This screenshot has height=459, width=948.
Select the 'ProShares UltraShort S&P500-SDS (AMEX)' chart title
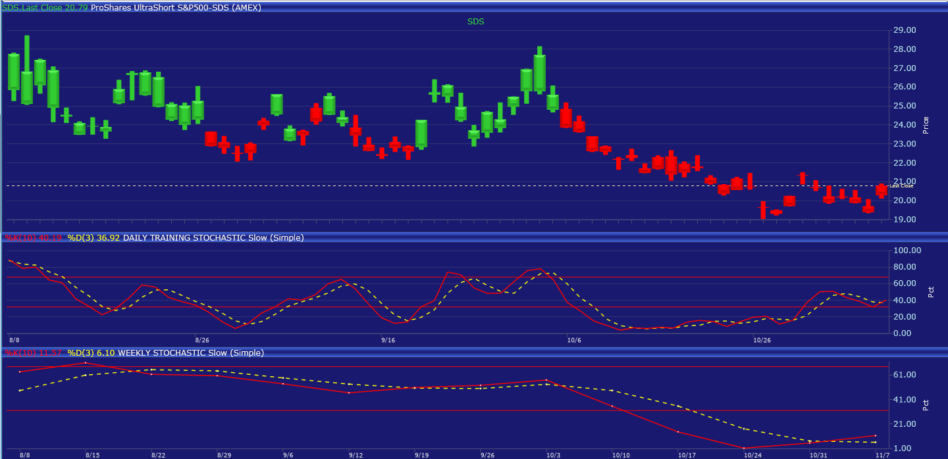point(176,8)
